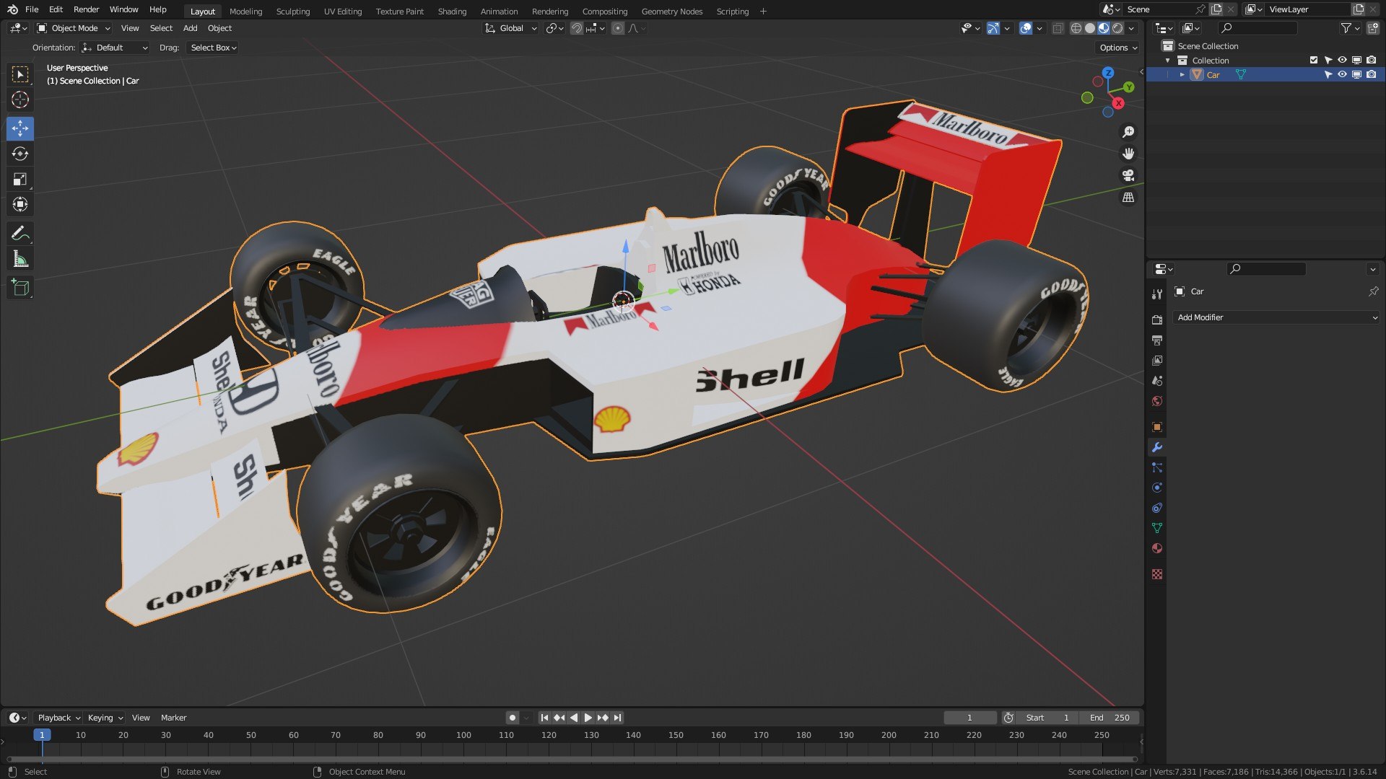
Task: Open the Keying dropdown in timeline
Action: click(105, 718)
